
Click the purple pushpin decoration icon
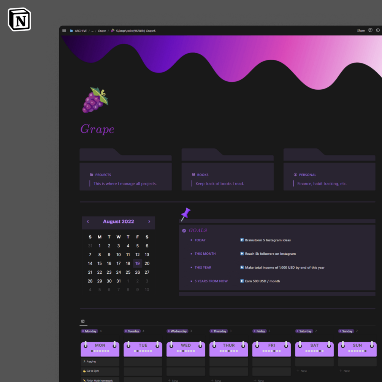tap(186, 213)
